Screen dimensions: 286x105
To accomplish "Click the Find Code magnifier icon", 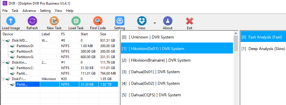I will click(x=98, y=21).
